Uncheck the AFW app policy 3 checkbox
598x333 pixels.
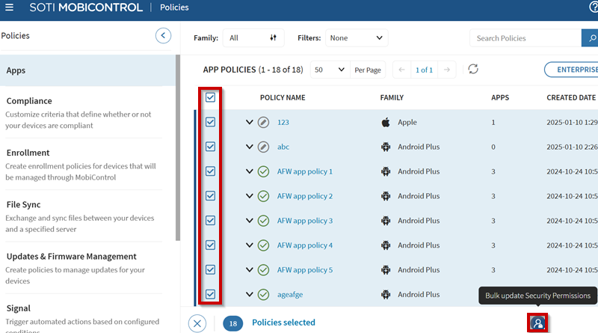211,221
